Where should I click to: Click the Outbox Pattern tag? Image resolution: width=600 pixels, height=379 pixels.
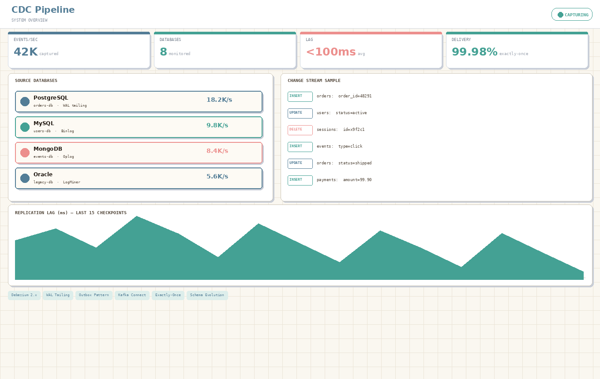(x=94, y=295)
